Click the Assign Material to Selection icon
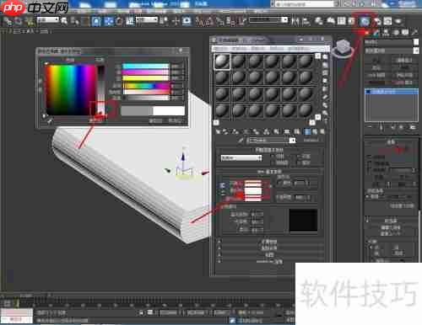This screenshot has height=325, width=422. (235, 131)
